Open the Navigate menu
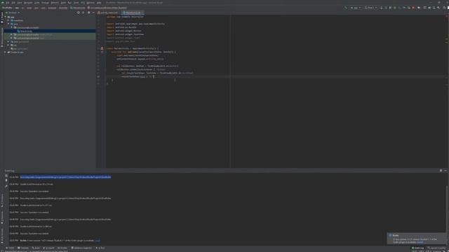The image size is (449, 252). tap(28, 3)
